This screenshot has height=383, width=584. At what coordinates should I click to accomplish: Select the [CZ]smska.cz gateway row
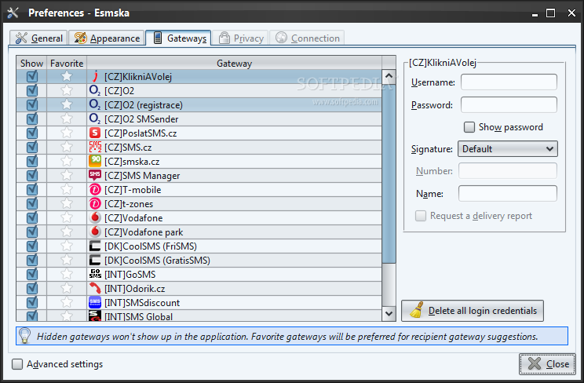pos(199,162)
